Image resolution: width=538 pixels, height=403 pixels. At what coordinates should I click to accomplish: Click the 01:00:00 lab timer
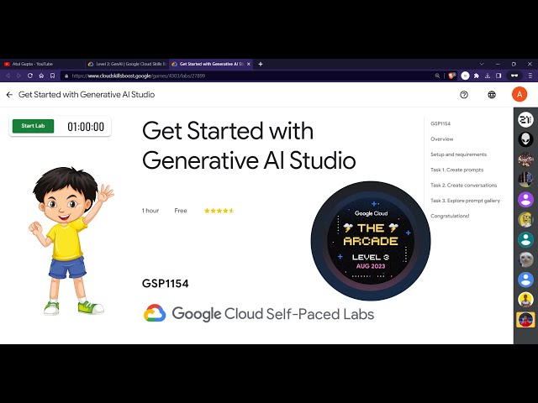click(86, 127)
